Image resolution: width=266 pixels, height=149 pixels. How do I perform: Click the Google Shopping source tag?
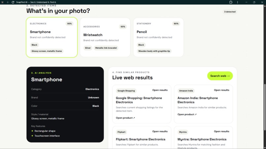click(x=126, y=91)
